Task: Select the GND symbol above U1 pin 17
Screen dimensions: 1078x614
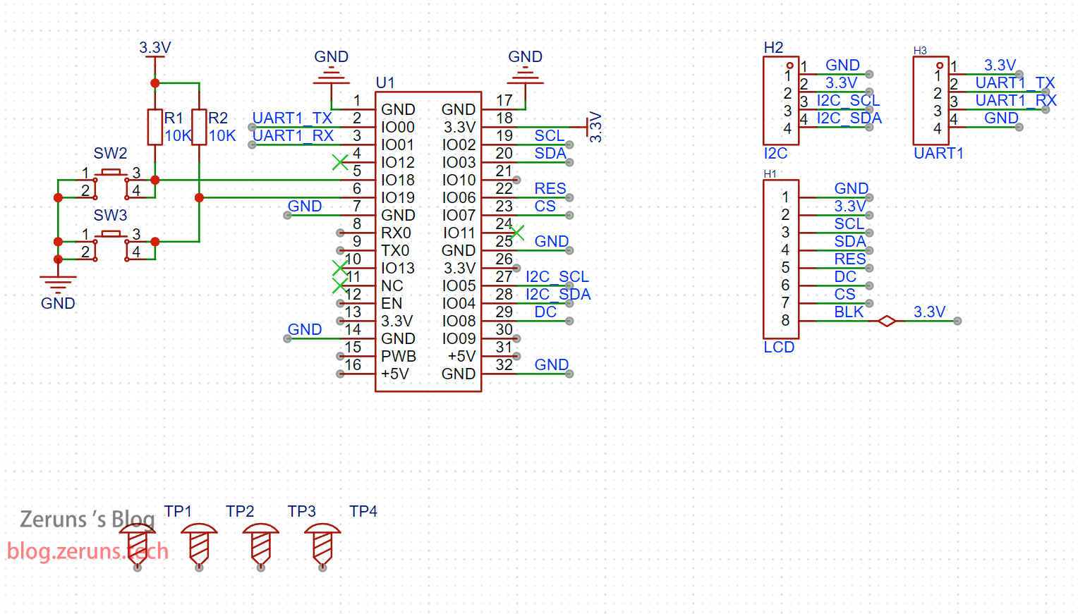Action: [525, 74]
